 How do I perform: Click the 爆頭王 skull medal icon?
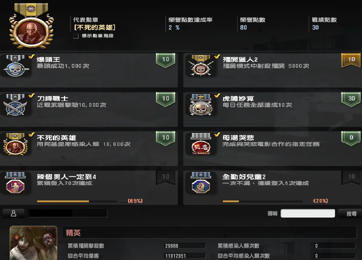[15, 66]
